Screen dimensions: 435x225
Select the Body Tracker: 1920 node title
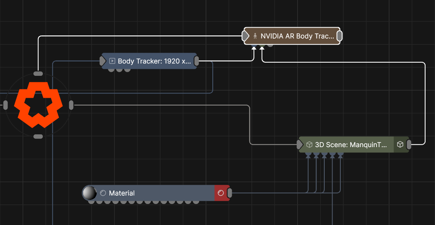click(154, 61)
